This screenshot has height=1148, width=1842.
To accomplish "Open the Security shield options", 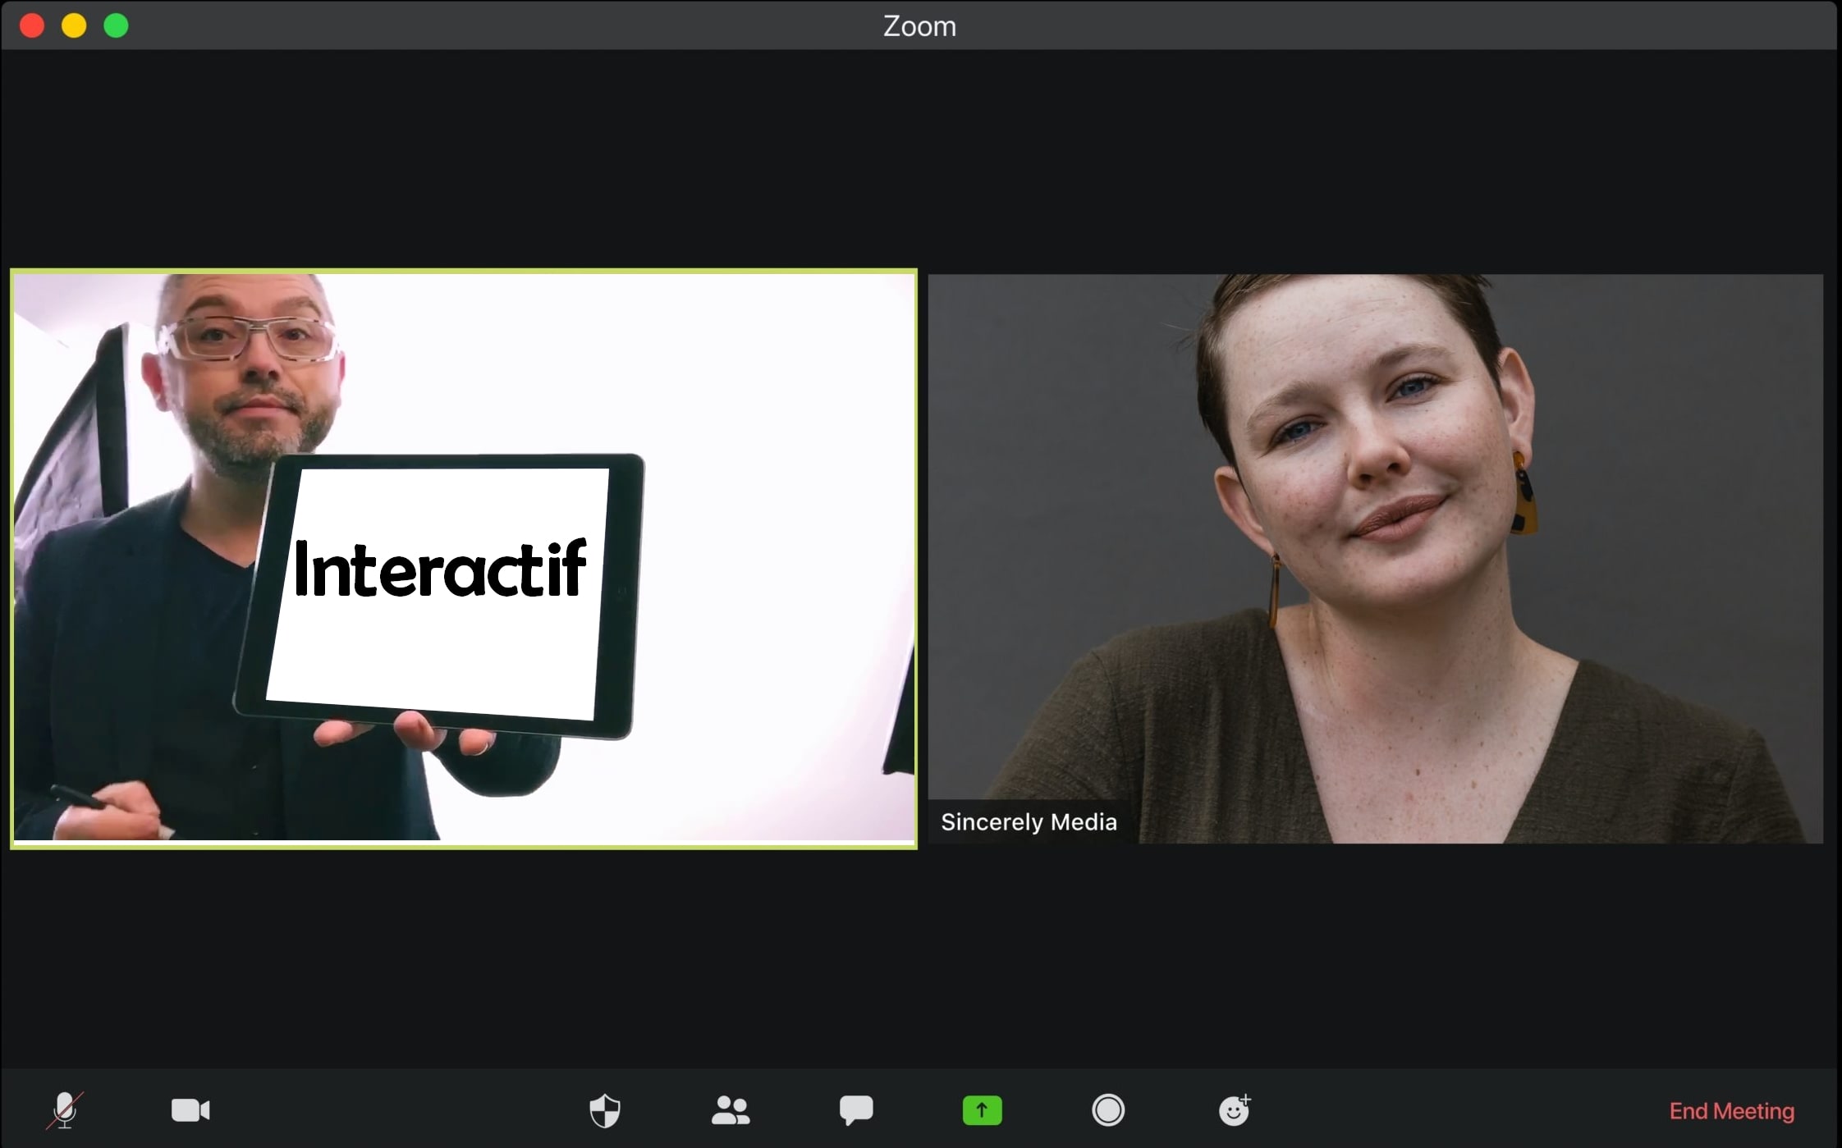I will (605, 1111).
